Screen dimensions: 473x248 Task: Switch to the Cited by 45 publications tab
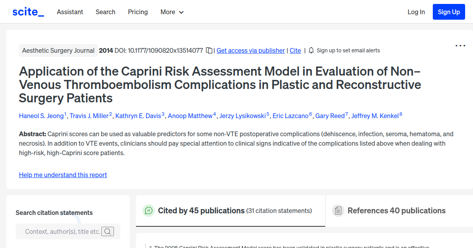point(230,211)
